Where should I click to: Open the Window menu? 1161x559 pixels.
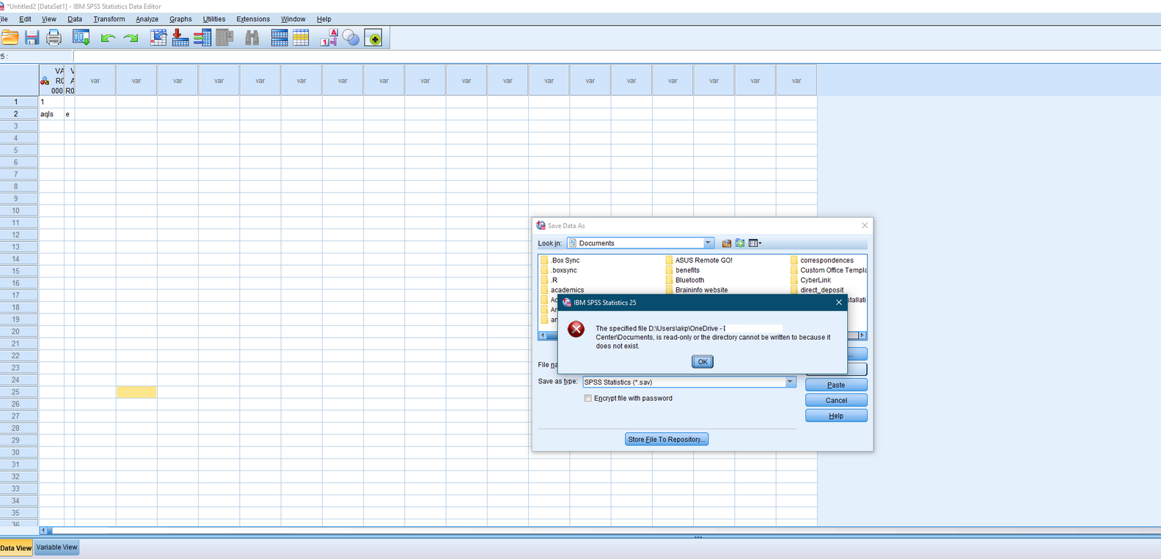pyautogui.click(x=293, y=19)
